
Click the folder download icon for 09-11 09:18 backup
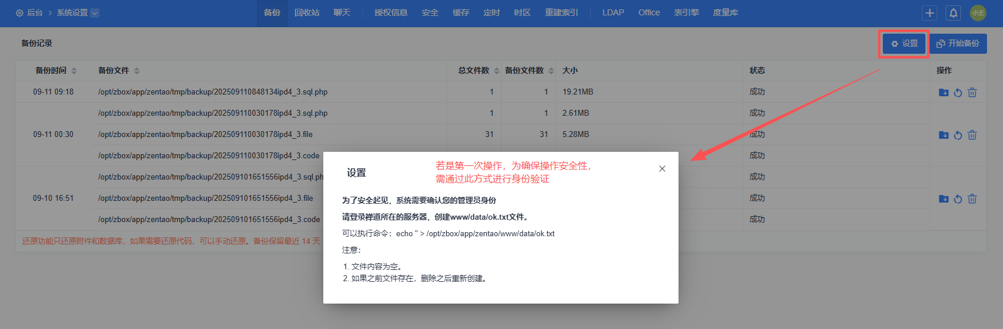click(943, 93)
